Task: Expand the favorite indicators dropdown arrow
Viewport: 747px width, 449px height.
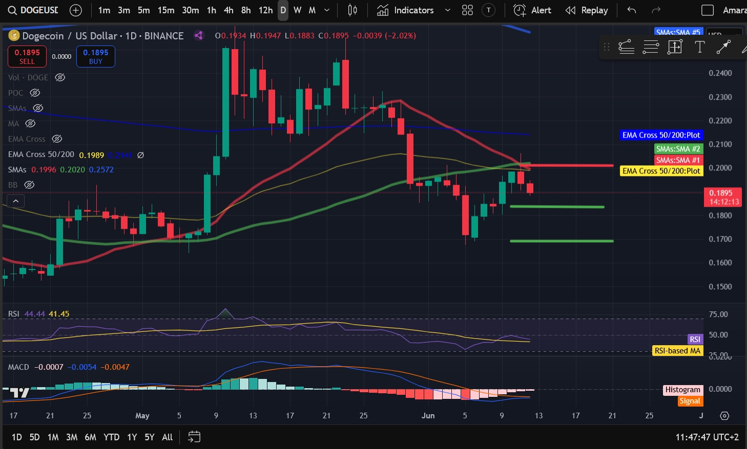Action: click(447, 10)
